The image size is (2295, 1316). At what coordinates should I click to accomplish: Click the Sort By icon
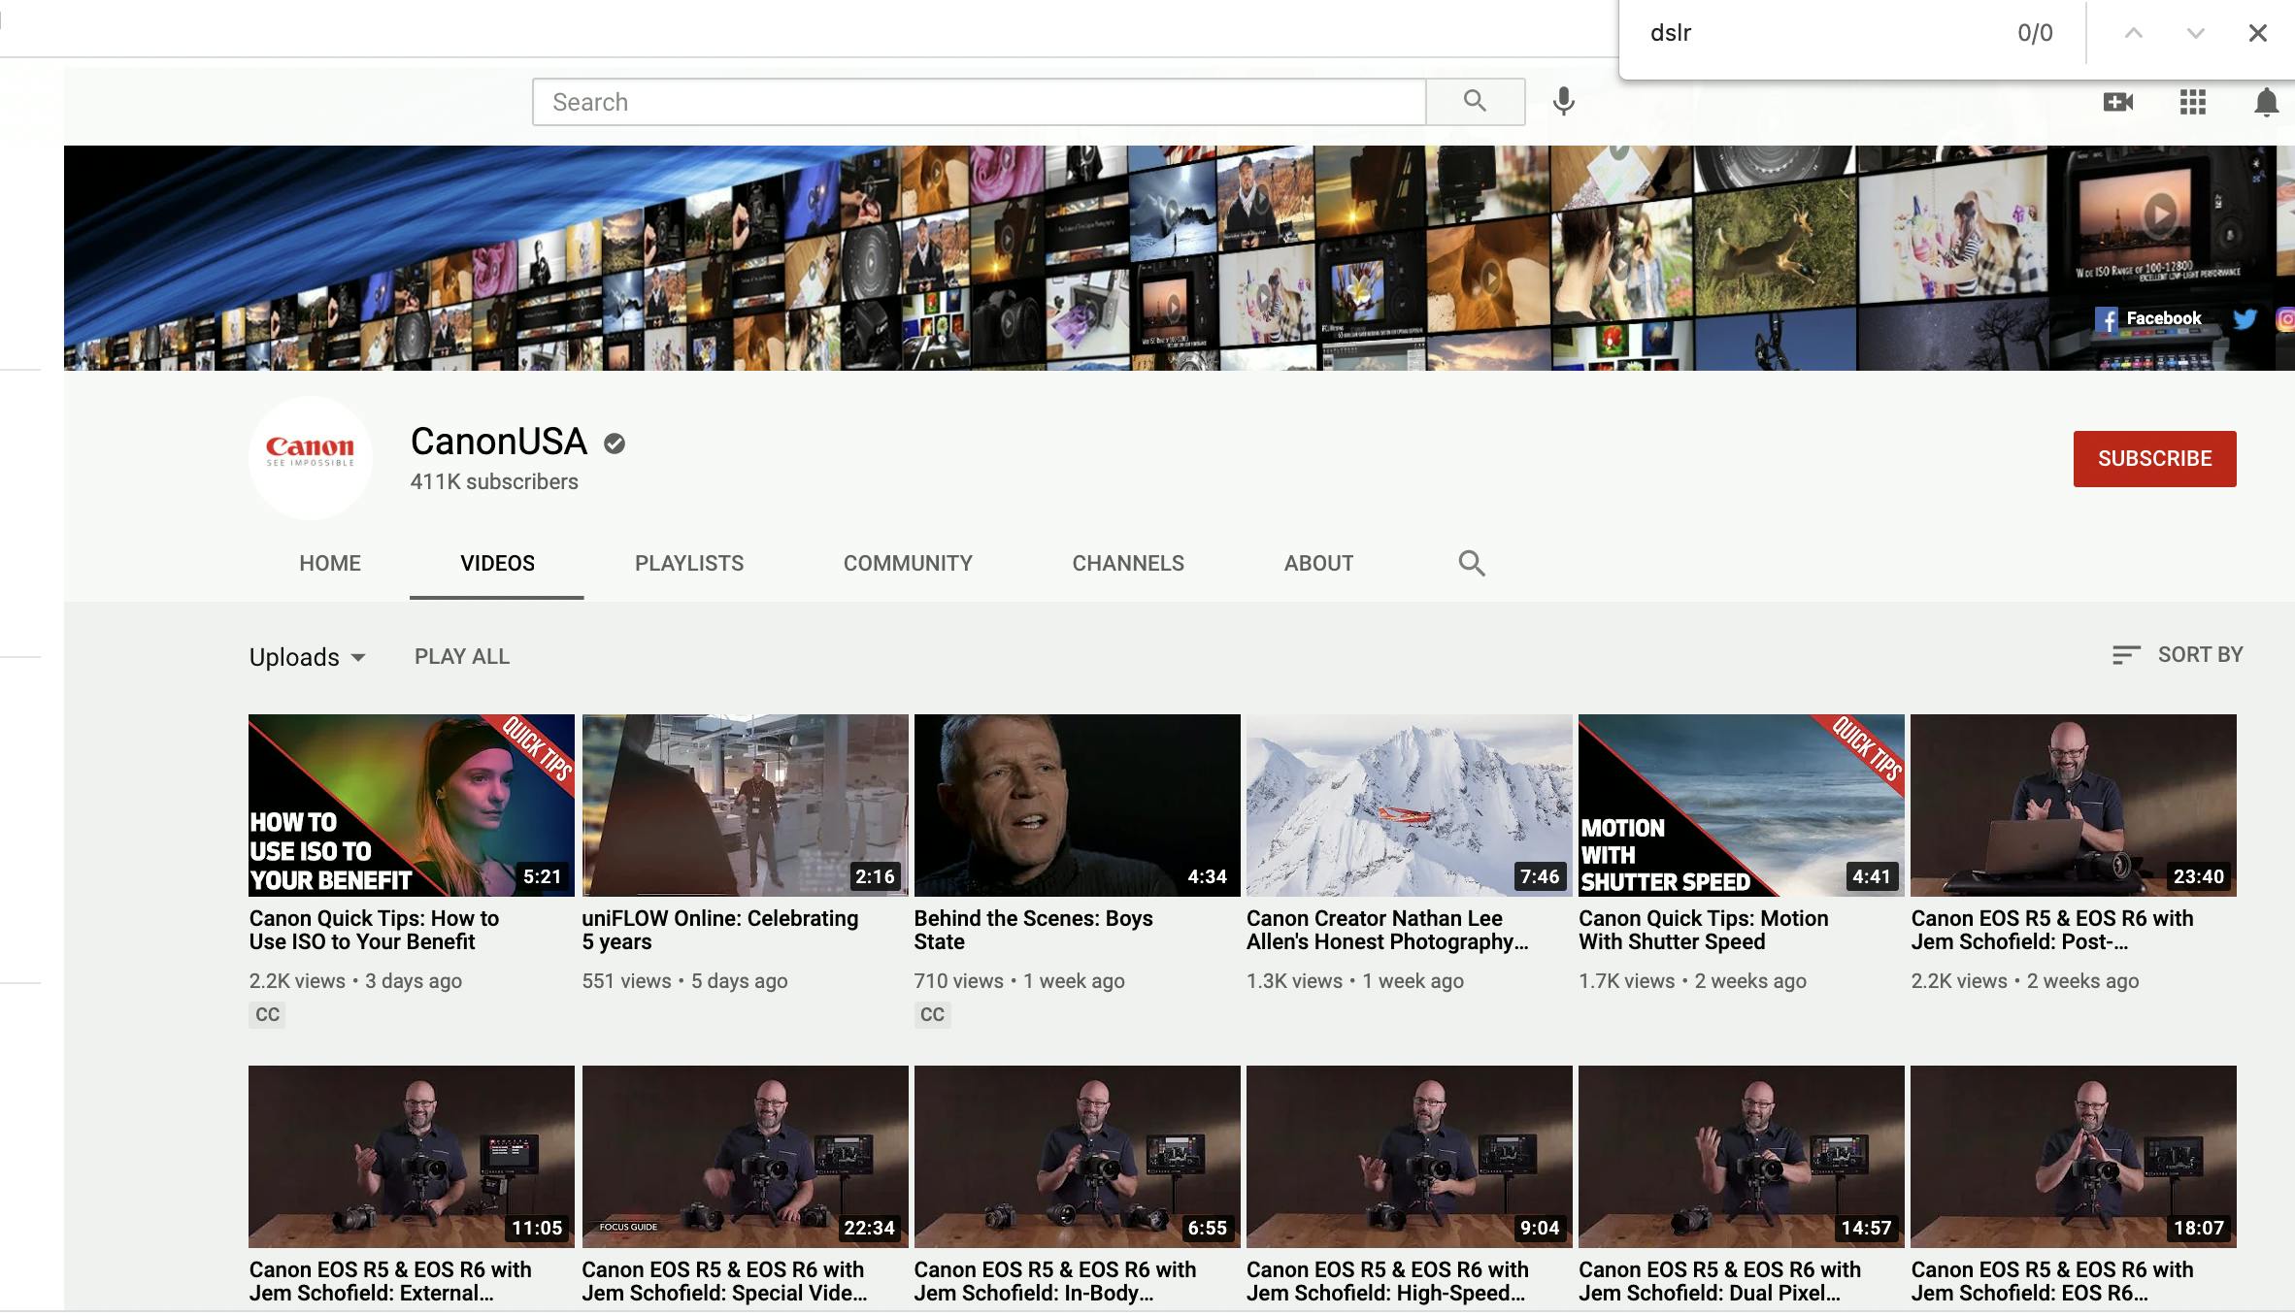(x=2126, y=655)
